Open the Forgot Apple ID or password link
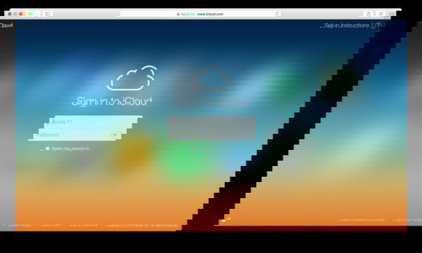422x253 pixels. coord(362,220)
